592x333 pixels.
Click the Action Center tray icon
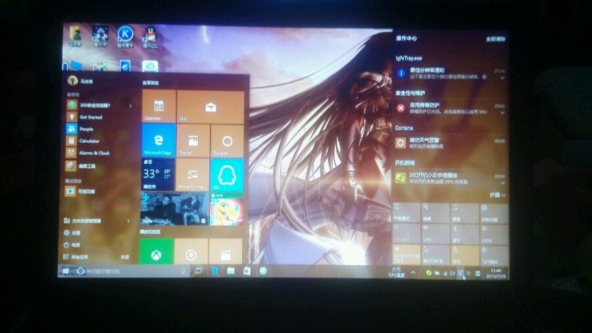460,273
